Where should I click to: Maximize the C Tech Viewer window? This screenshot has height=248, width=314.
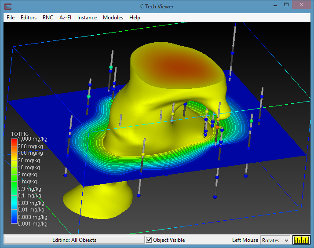[286, 5]
